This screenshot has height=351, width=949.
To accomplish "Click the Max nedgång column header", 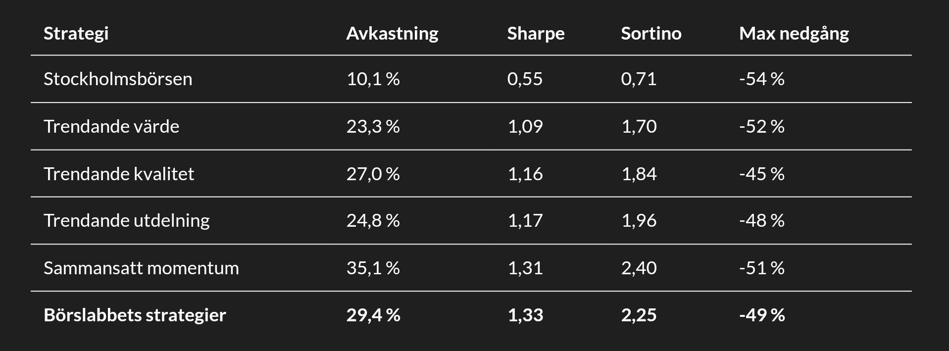I will (x=794, y=34).
